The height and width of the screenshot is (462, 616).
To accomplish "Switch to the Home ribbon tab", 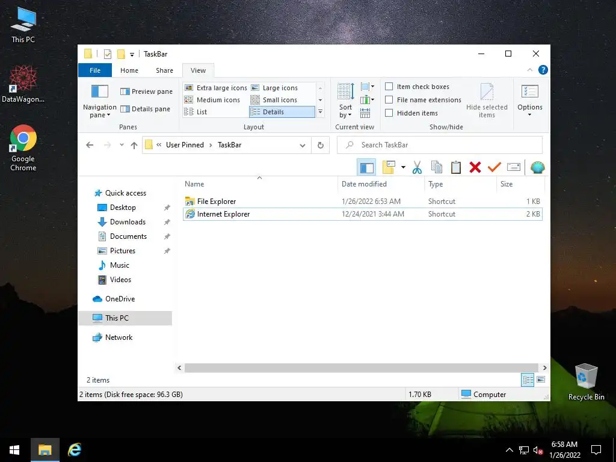I will pos(129,70).
